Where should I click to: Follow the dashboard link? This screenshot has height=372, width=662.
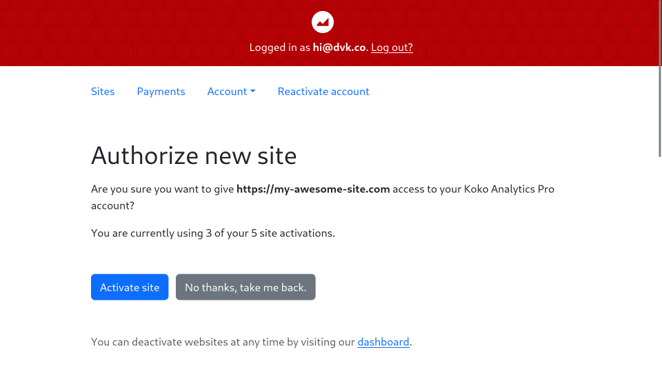(x=383, y=342)
